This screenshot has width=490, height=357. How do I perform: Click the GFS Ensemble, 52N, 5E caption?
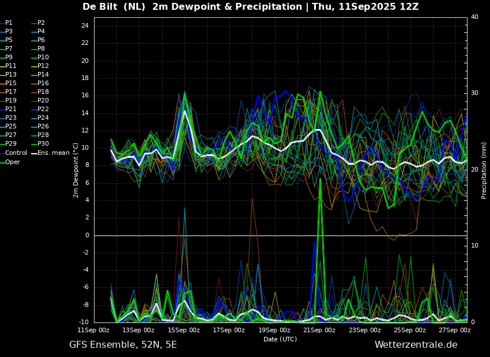tap(123, 345)
